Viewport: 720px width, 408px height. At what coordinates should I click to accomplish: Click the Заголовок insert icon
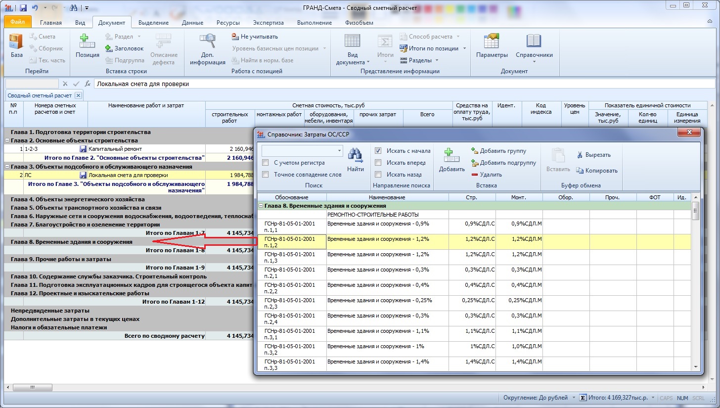pyautogui.click(x=125, y=48)
